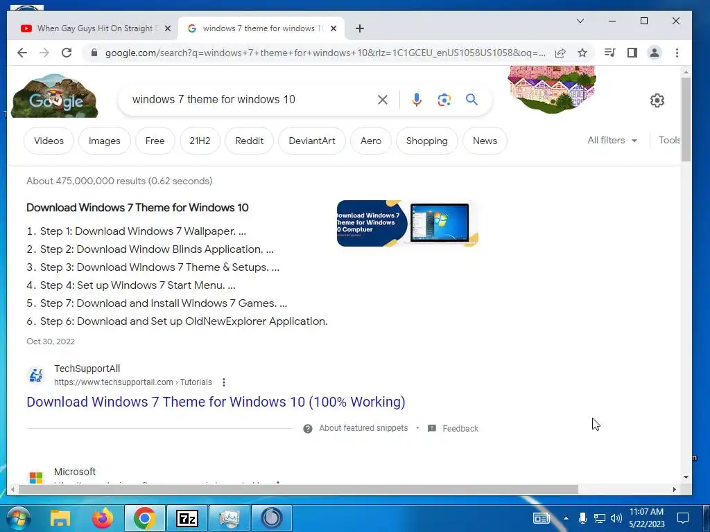Open the resource monitor taskbar icon
710x532 pixels.
point(229,518)
